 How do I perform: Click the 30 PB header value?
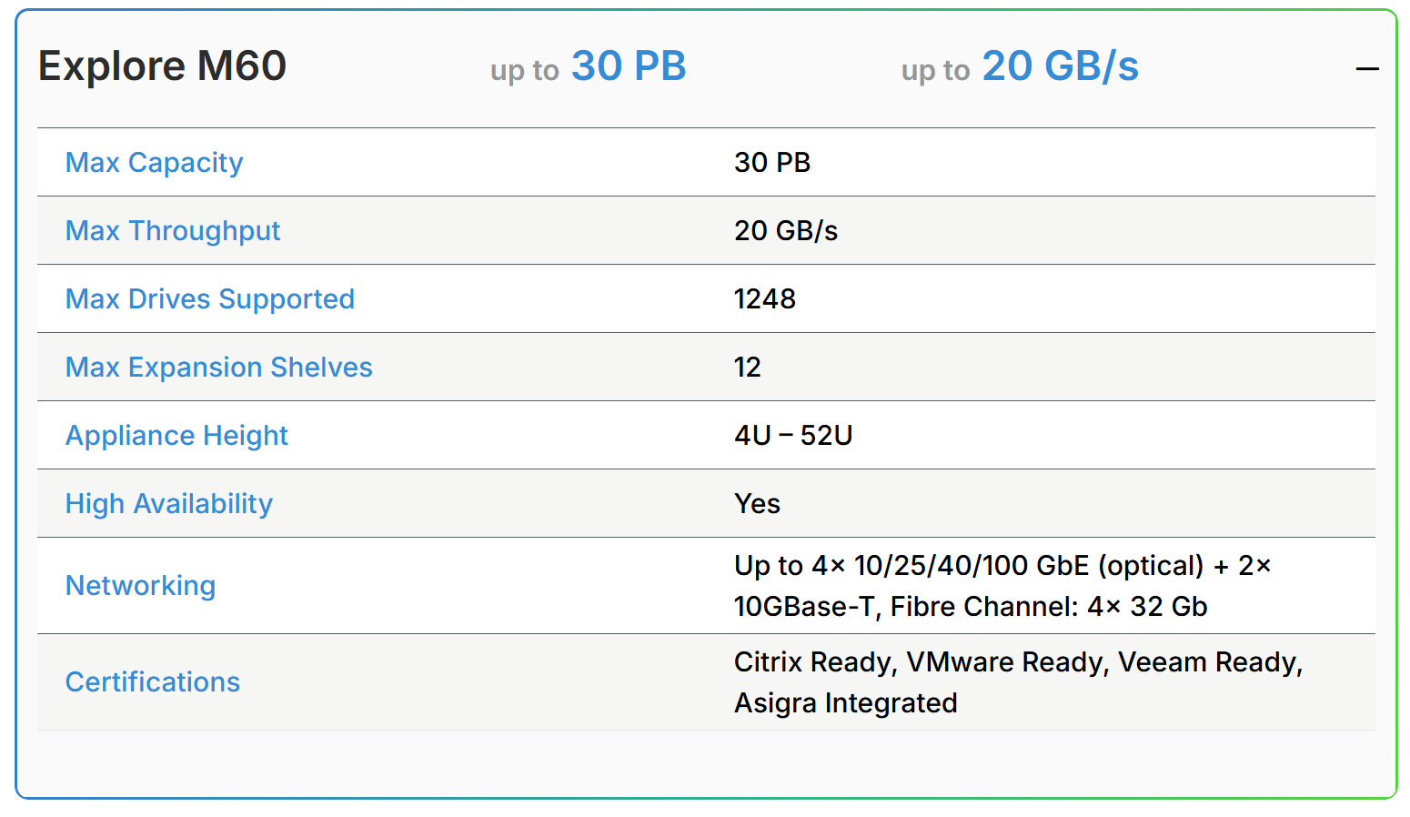point(628,66)
